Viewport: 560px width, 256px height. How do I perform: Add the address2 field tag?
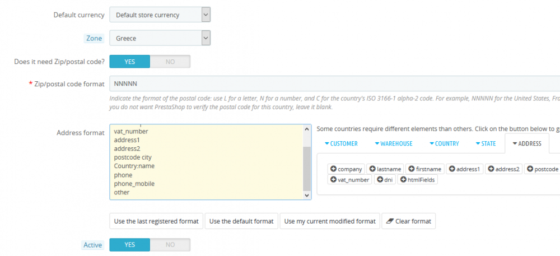[503, 169]
